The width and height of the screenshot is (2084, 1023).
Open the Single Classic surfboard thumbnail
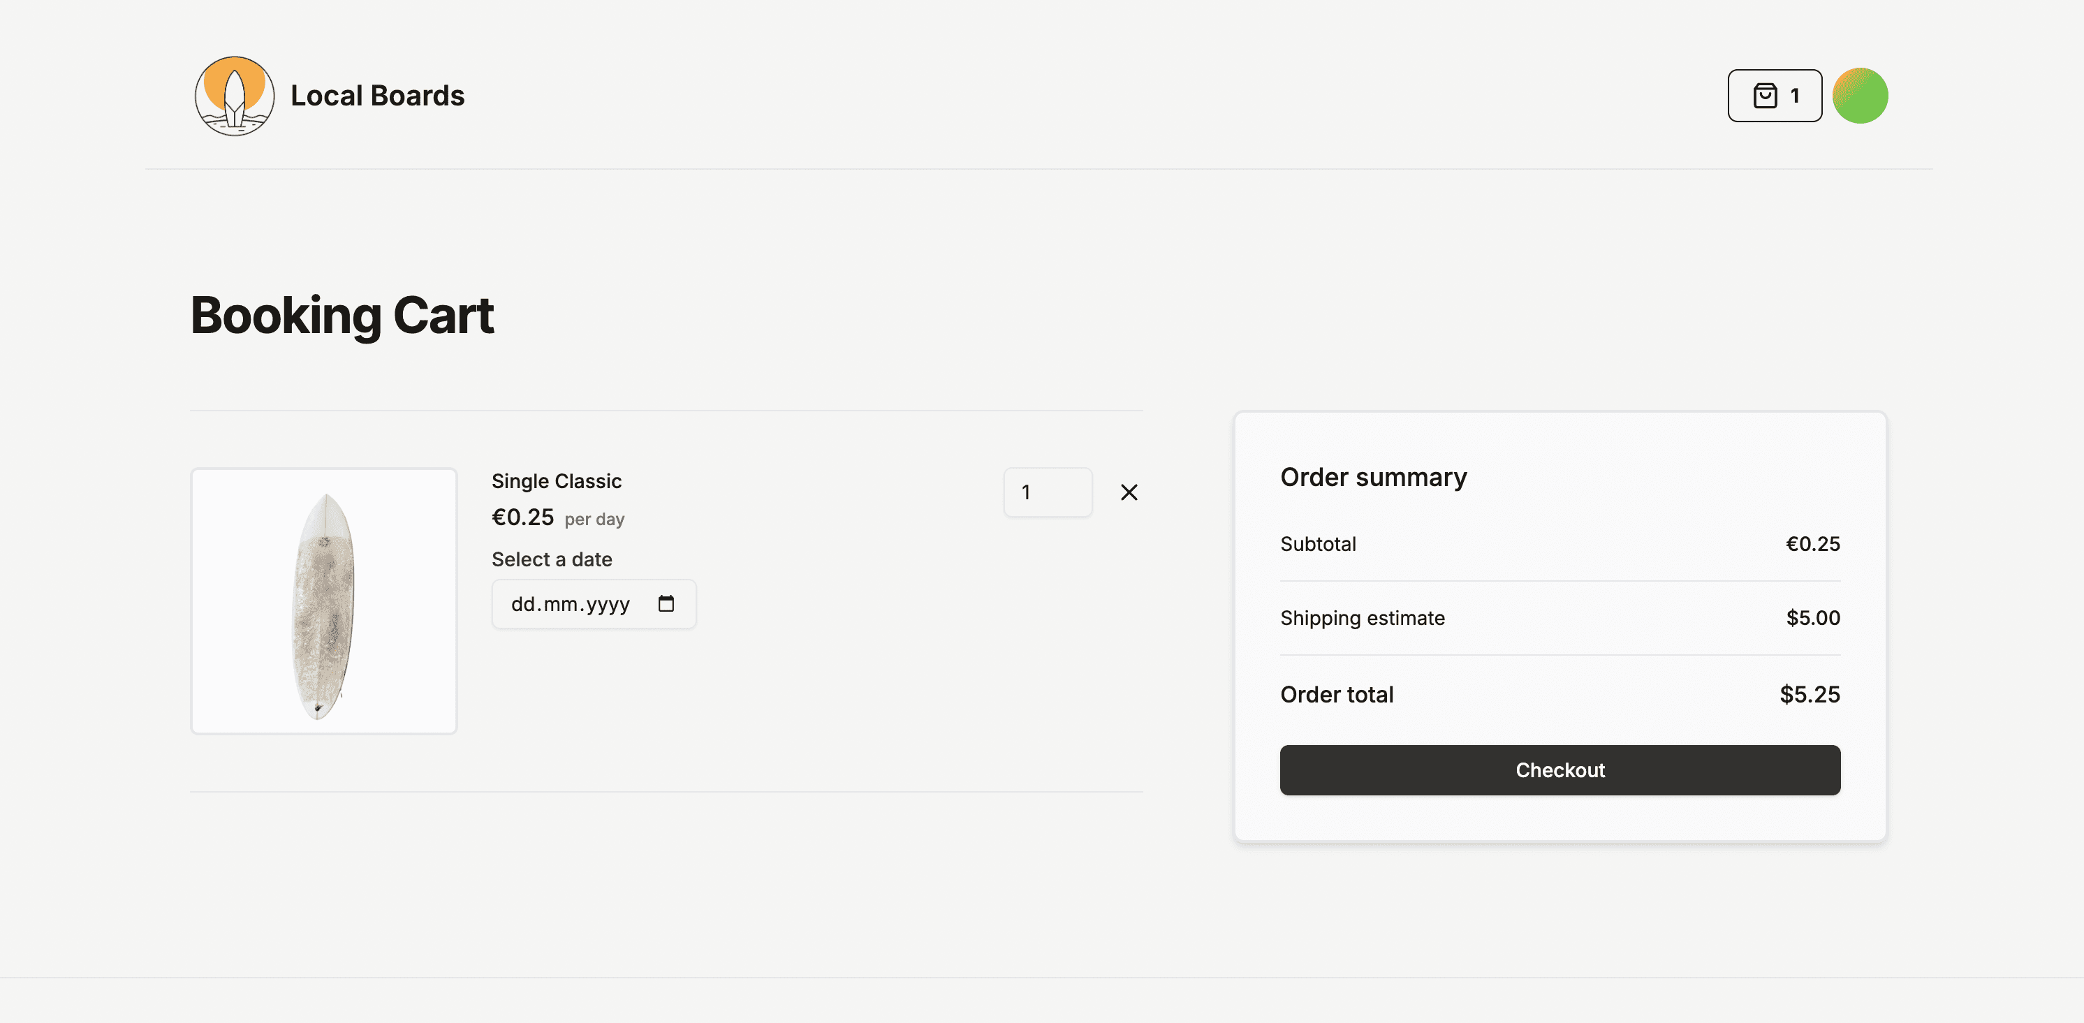point(323,601)
